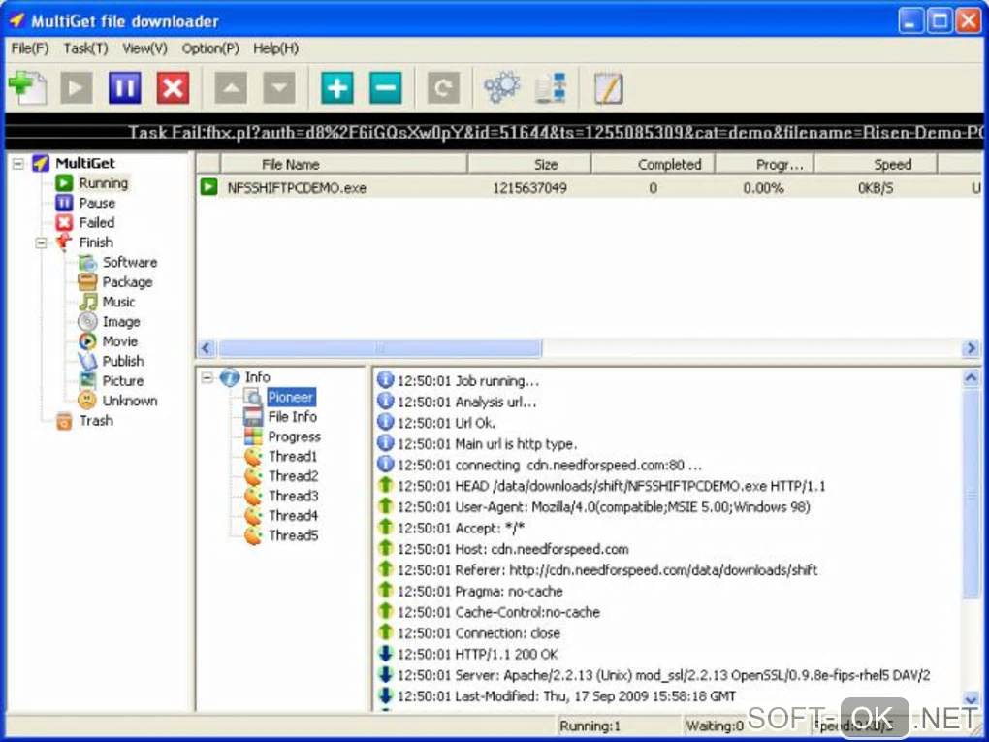Select the Finish category
The height and width of the screenshot is (742, 989).
pos(96,242)
